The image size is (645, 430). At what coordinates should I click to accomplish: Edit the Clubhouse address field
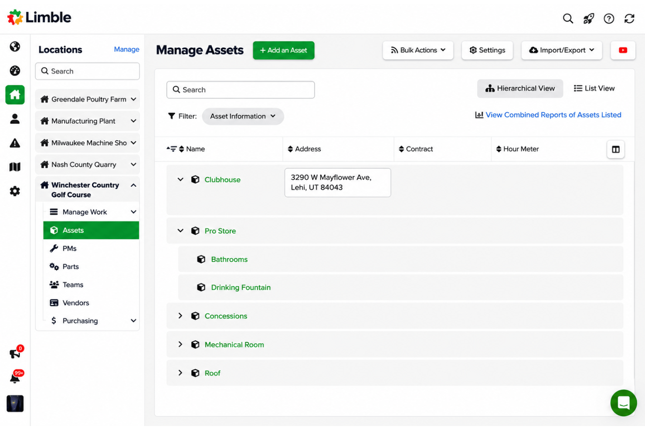tap(338, 183)
